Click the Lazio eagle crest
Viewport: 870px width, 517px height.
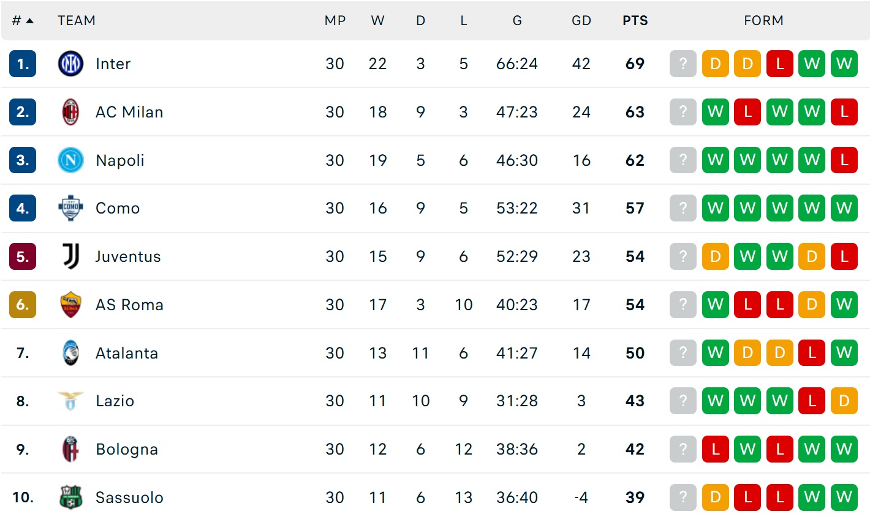pyautogui.click(x=70, y=401)
